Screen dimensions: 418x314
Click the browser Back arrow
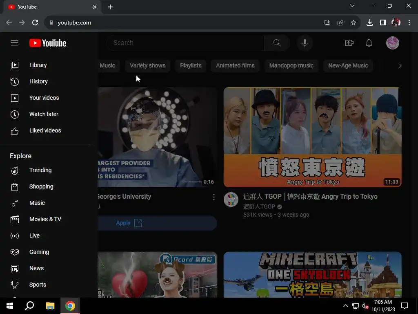(9, 23)
